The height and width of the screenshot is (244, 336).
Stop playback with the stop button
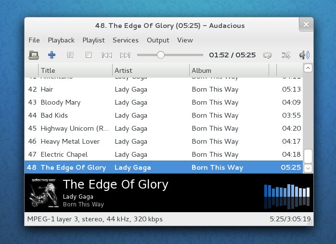tap(88, 55)
